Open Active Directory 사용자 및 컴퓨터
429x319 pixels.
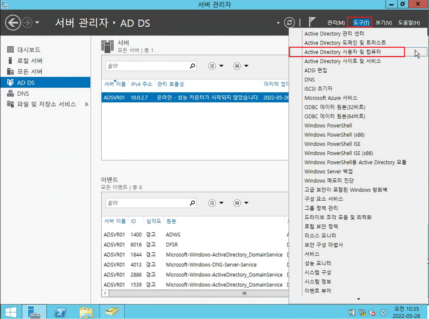point(342,52)
